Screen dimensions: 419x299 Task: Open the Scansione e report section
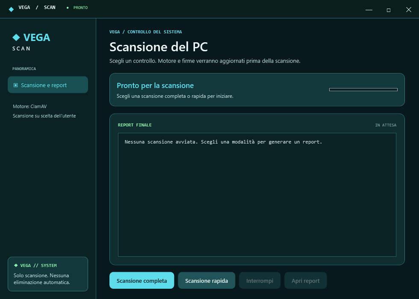tap(48, 85)
